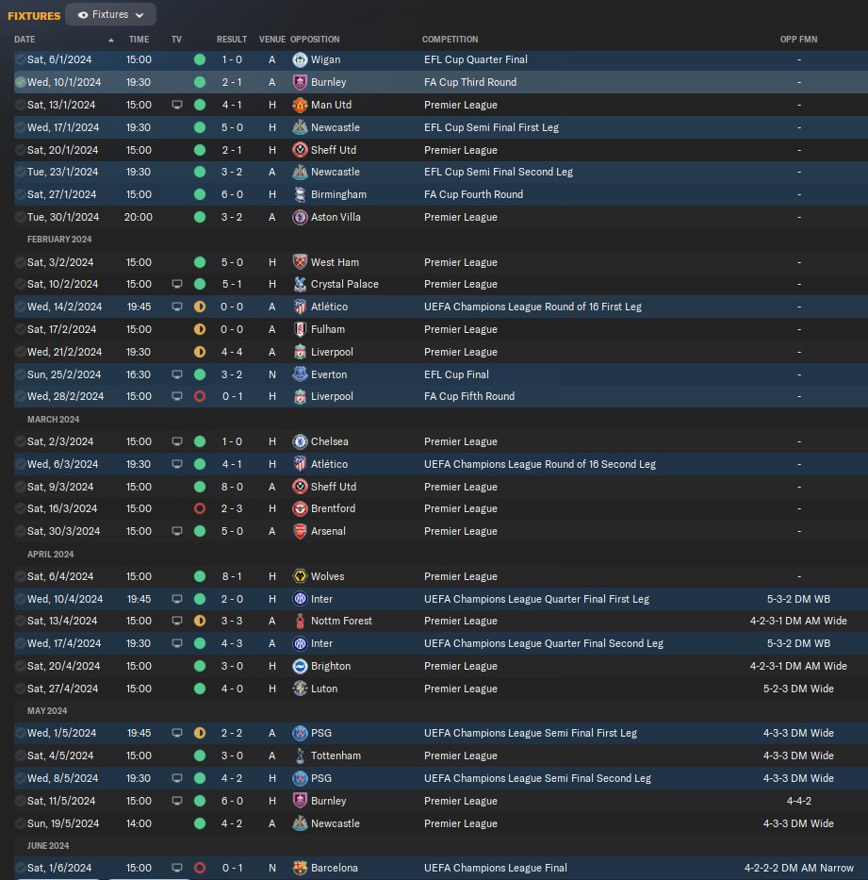This screenshot has width=868, height=880.
Task: Click the Man Utd club badge
Action: tap(300, 105)
